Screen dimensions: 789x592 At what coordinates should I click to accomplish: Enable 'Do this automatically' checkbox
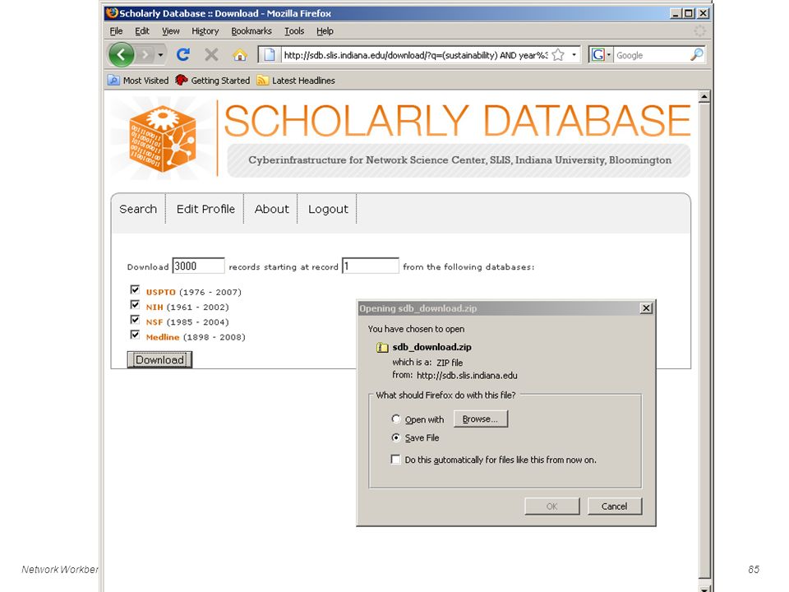point(395,459)
